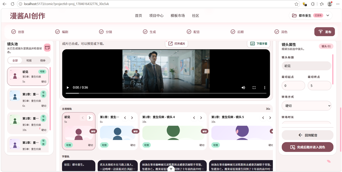This screenshot has width=342, height=172.
Task: Open the browser favorites list icon
Action: pos(322,4)
